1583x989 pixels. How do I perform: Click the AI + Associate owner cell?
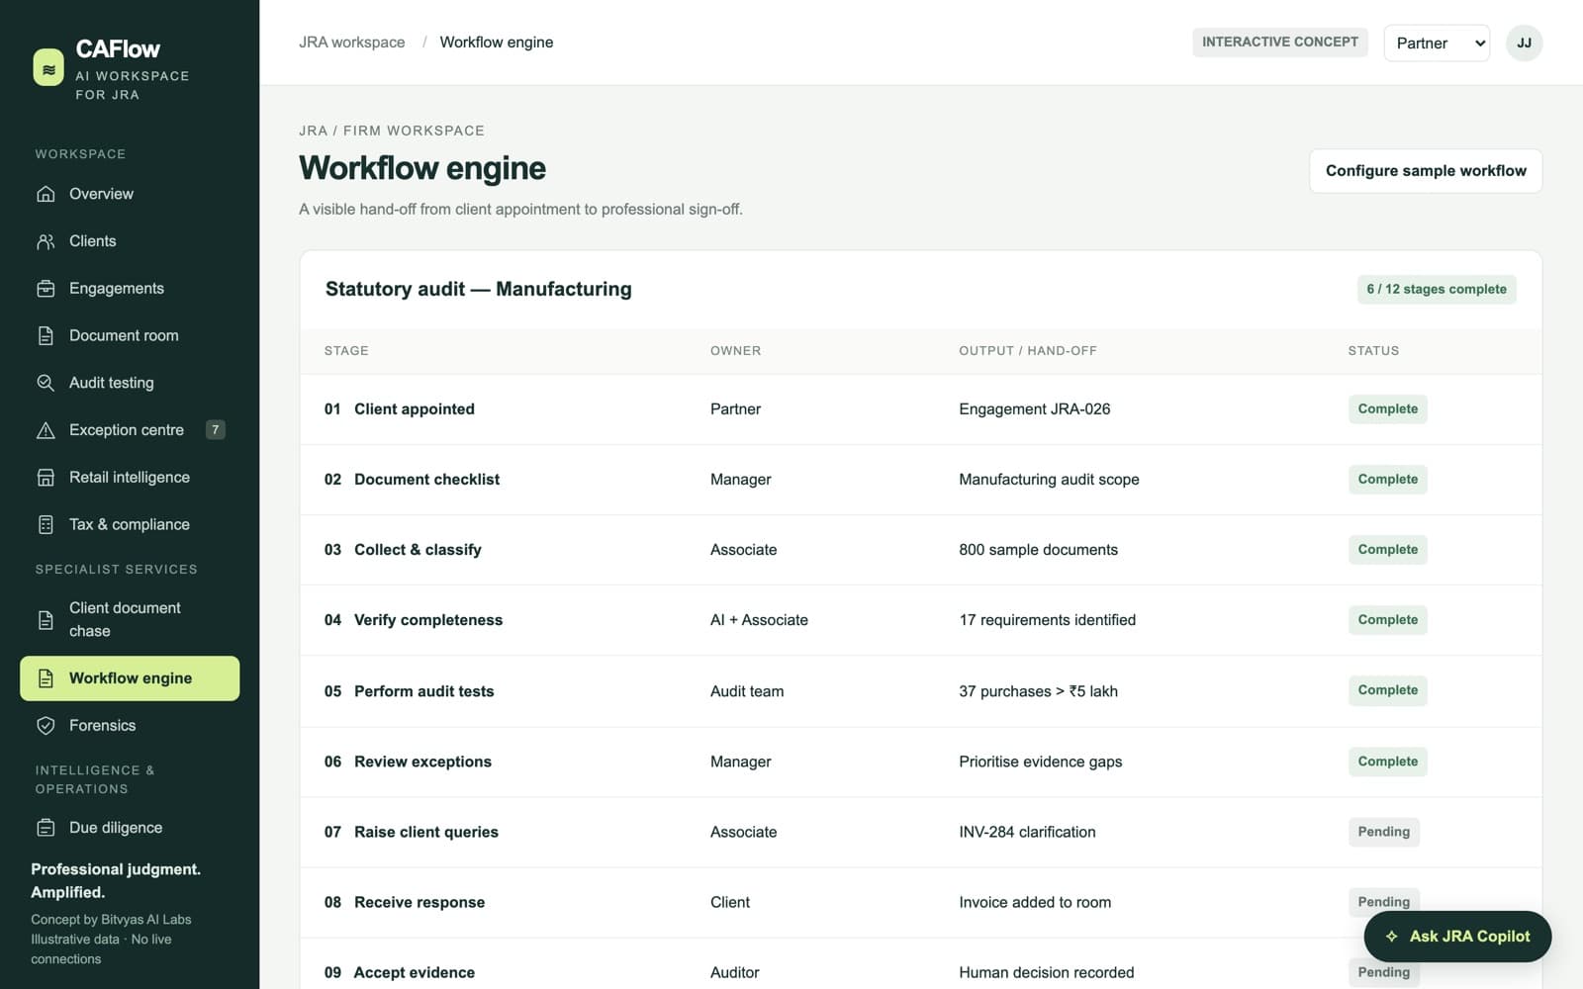[x=759, y=620]
